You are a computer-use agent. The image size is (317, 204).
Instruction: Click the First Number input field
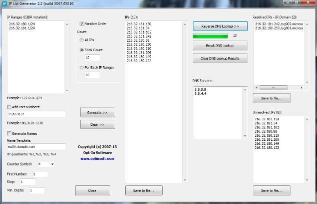pos(40,174)
